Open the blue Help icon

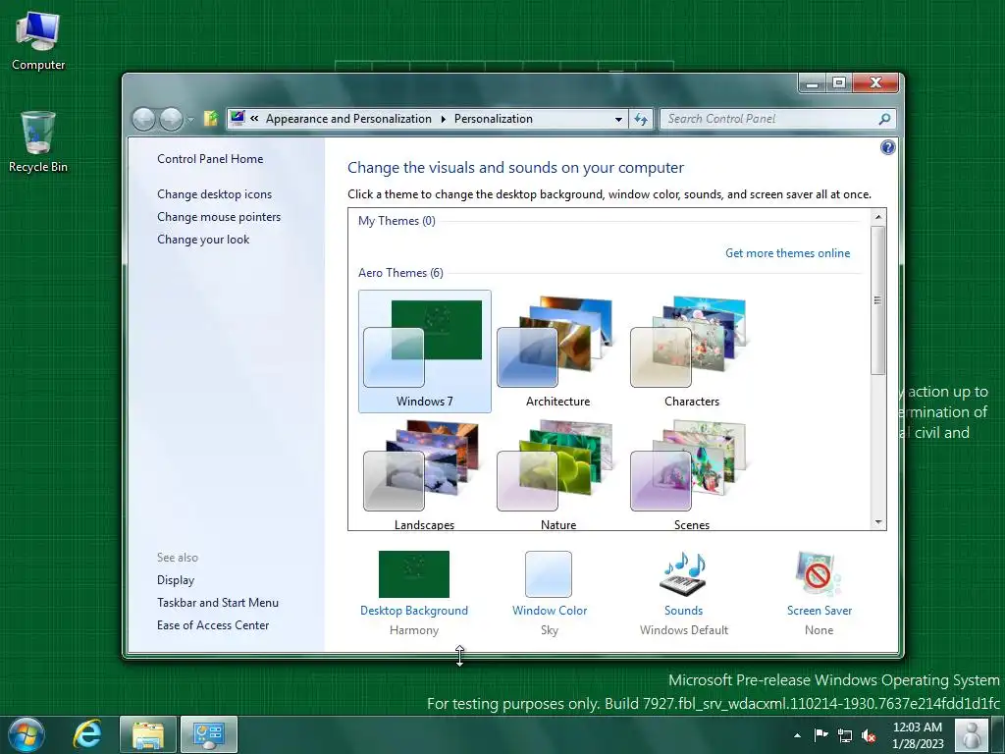click(x=887, y=147)
